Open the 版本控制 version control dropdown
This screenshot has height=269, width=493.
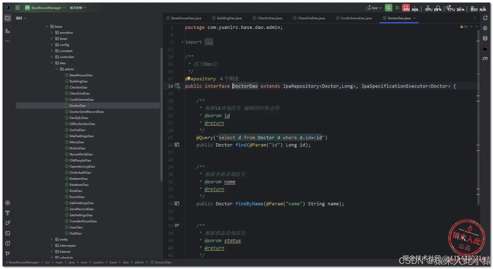coord(78,8)
